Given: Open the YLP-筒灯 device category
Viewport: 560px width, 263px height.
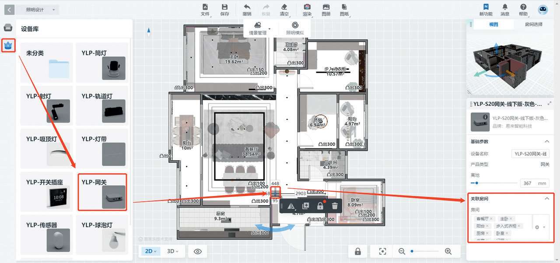Looking at the screenshot, I should (102, 63).
